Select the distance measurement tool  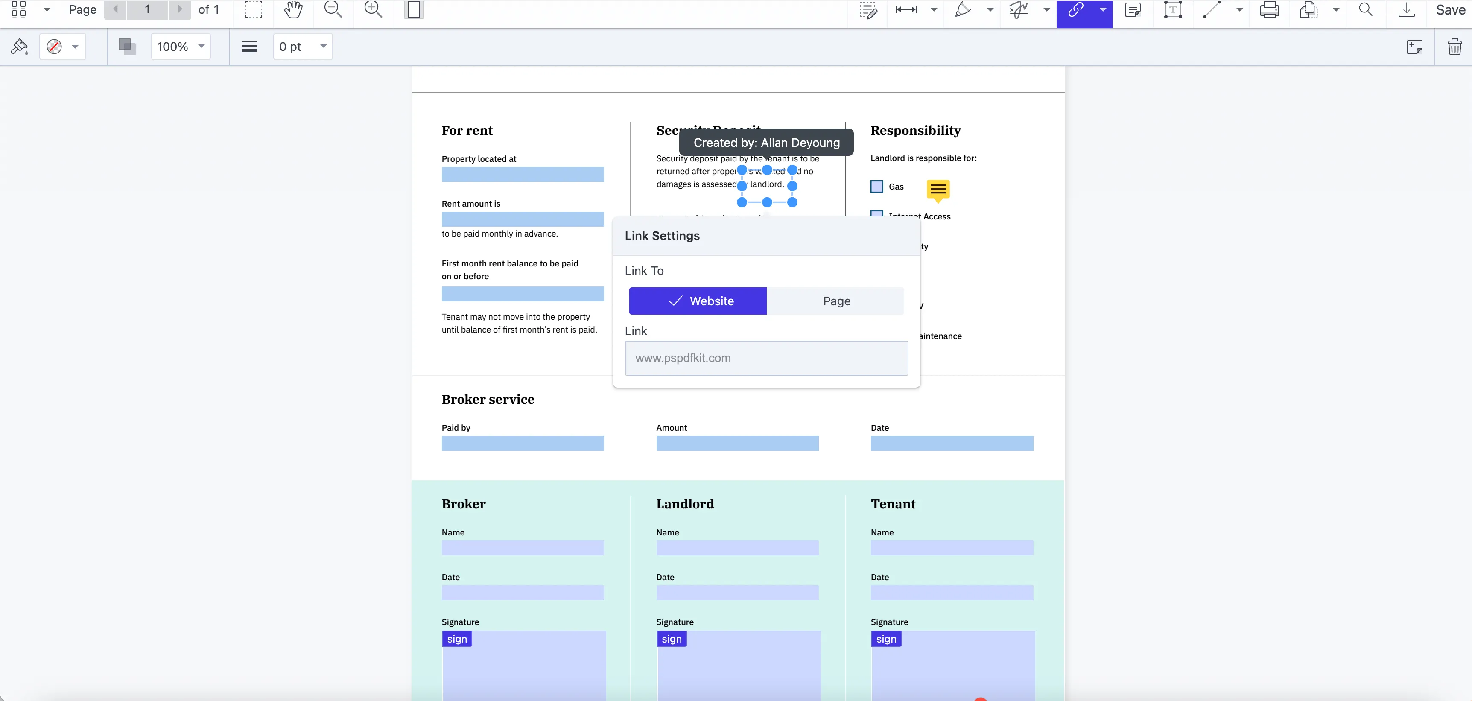tap(906, 10)
